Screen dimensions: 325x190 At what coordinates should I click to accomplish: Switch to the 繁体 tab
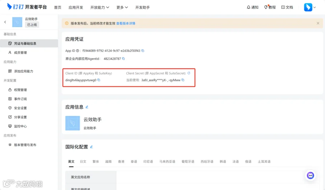pos(96,161)
